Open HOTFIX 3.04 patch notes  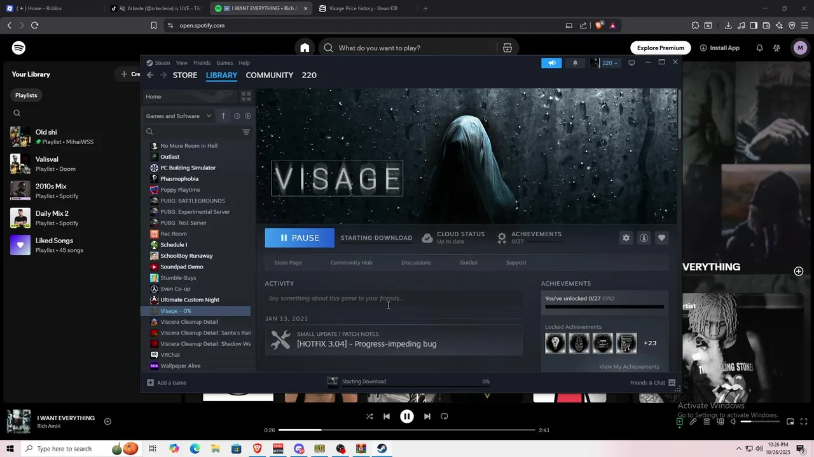(394, 340)
